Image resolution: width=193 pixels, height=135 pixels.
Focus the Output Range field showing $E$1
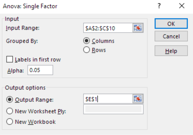tap(108, 99)
